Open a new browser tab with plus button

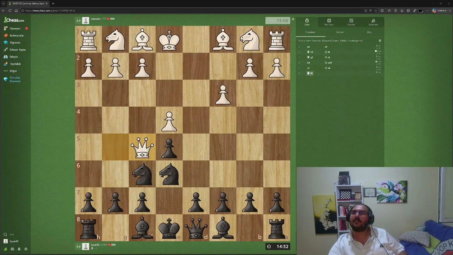click(x=53, y=4)
